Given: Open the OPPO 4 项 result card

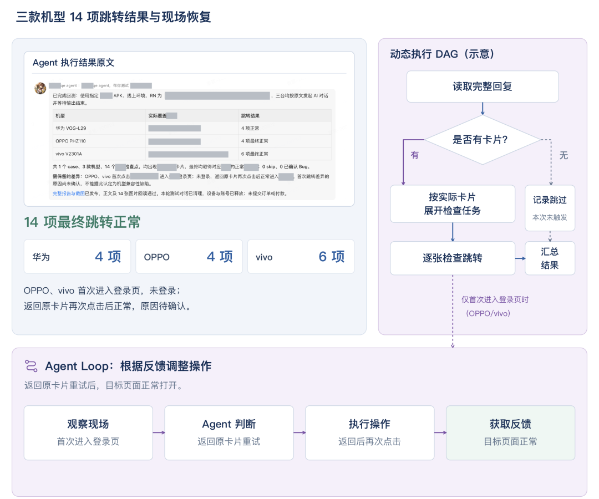Looking at the screenshot, I should coord(189,257).
